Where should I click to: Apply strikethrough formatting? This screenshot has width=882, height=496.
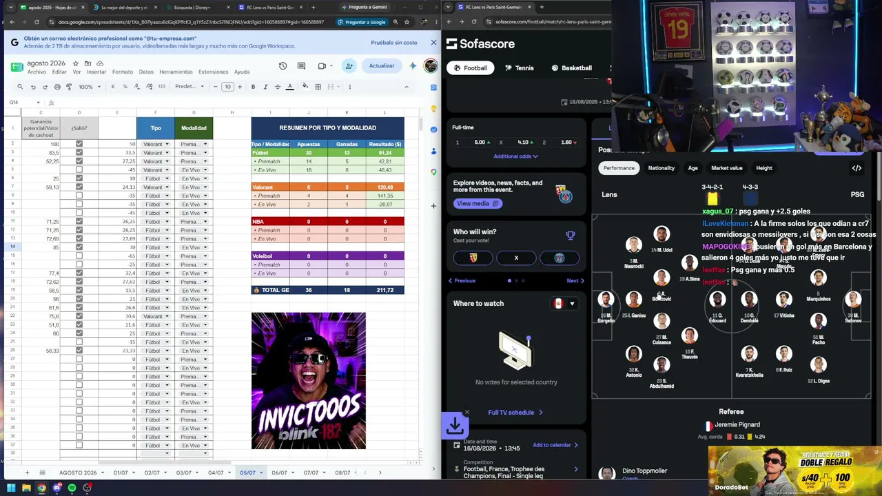[277, 87]
